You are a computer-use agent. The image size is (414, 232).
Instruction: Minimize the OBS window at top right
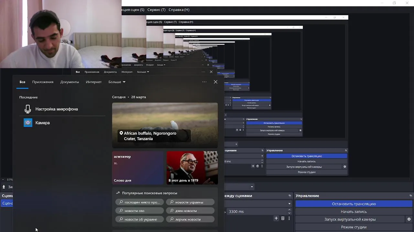click(x=382, y=3)
